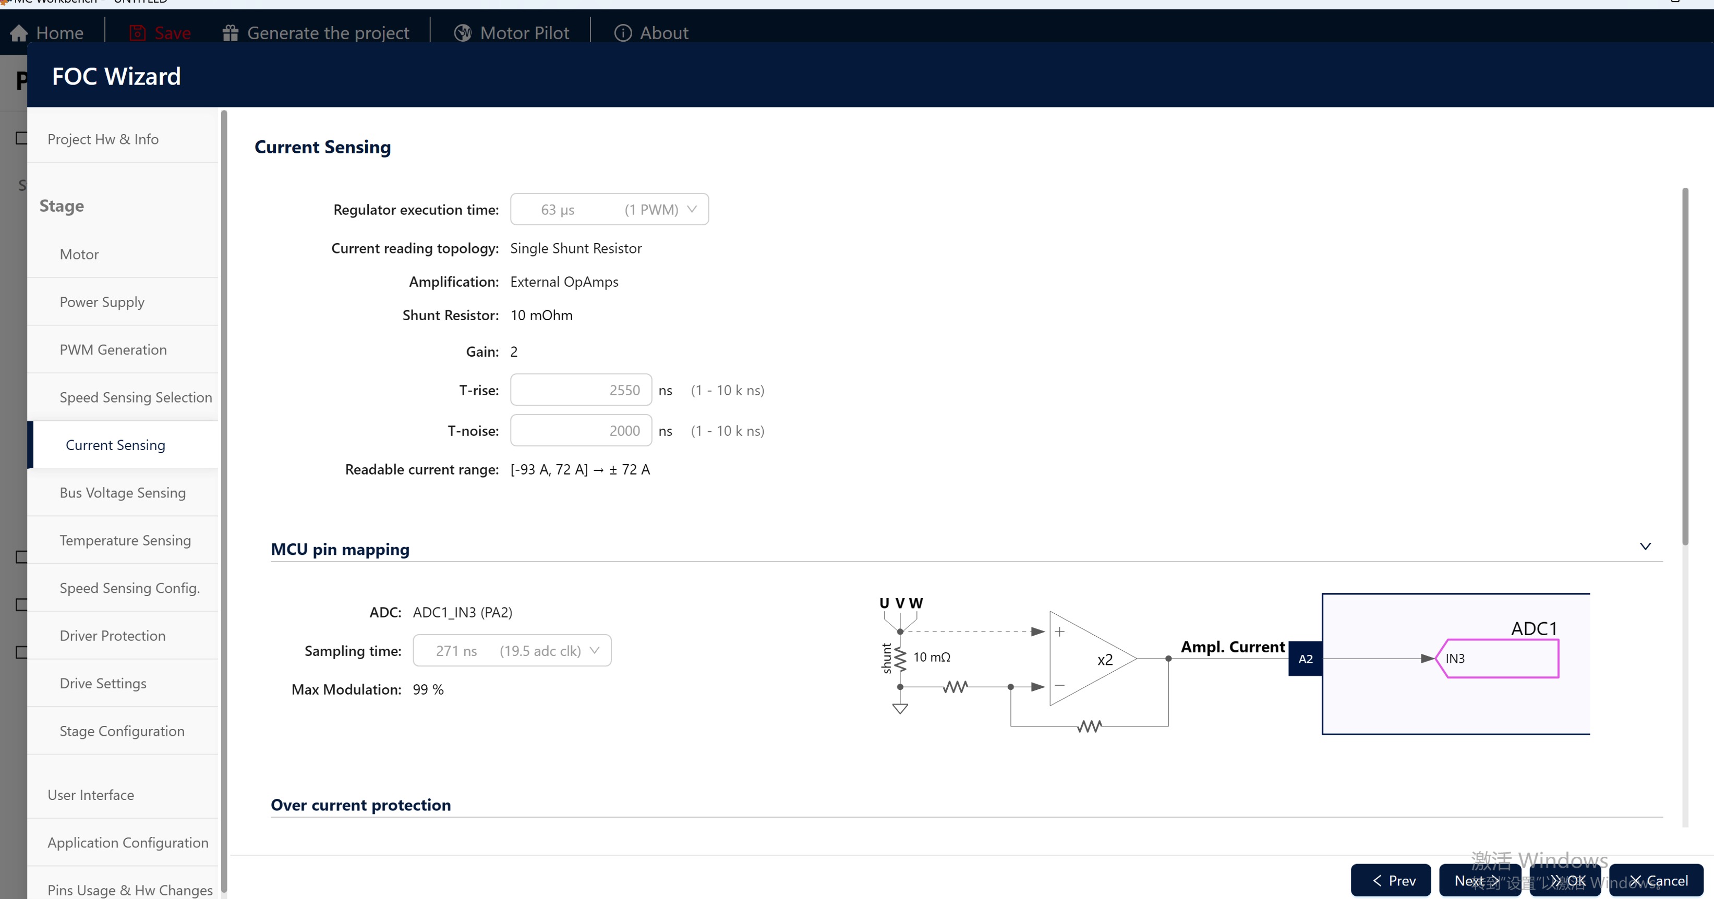Select the Power Supply stage
This screenshot has width=1714, height=899.
pyautogui.click(x=101, y=301)
